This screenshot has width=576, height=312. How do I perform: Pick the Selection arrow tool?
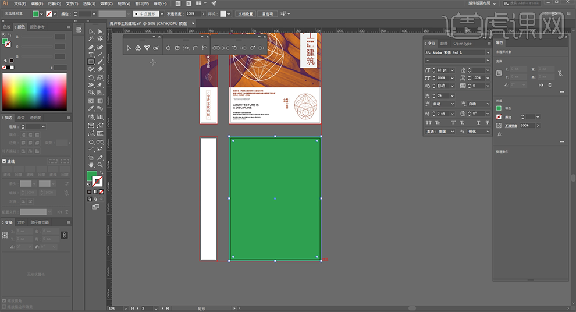tap(91, 31)
